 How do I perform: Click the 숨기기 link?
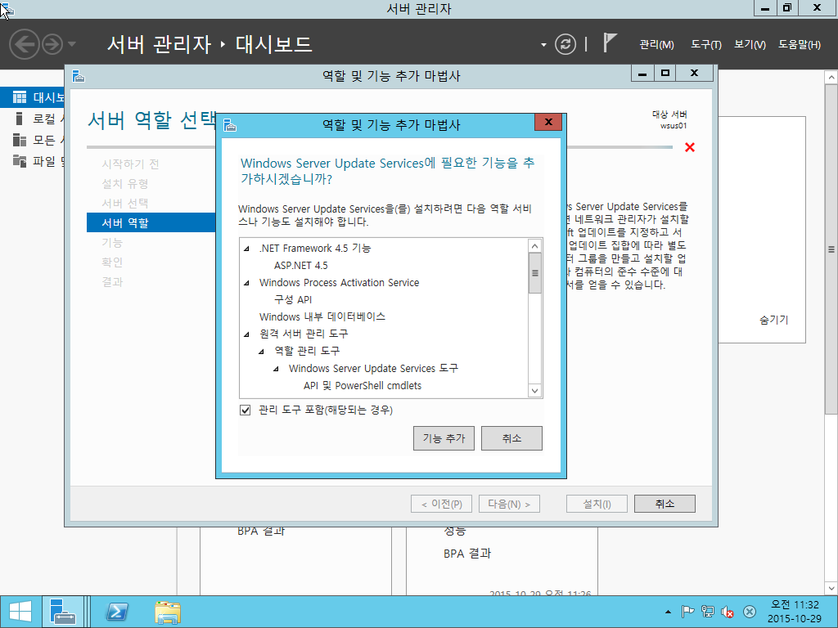pos(773,320)
